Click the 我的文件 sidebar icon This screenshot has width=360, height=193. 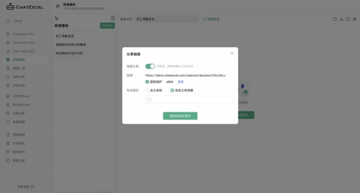[8, 77]
